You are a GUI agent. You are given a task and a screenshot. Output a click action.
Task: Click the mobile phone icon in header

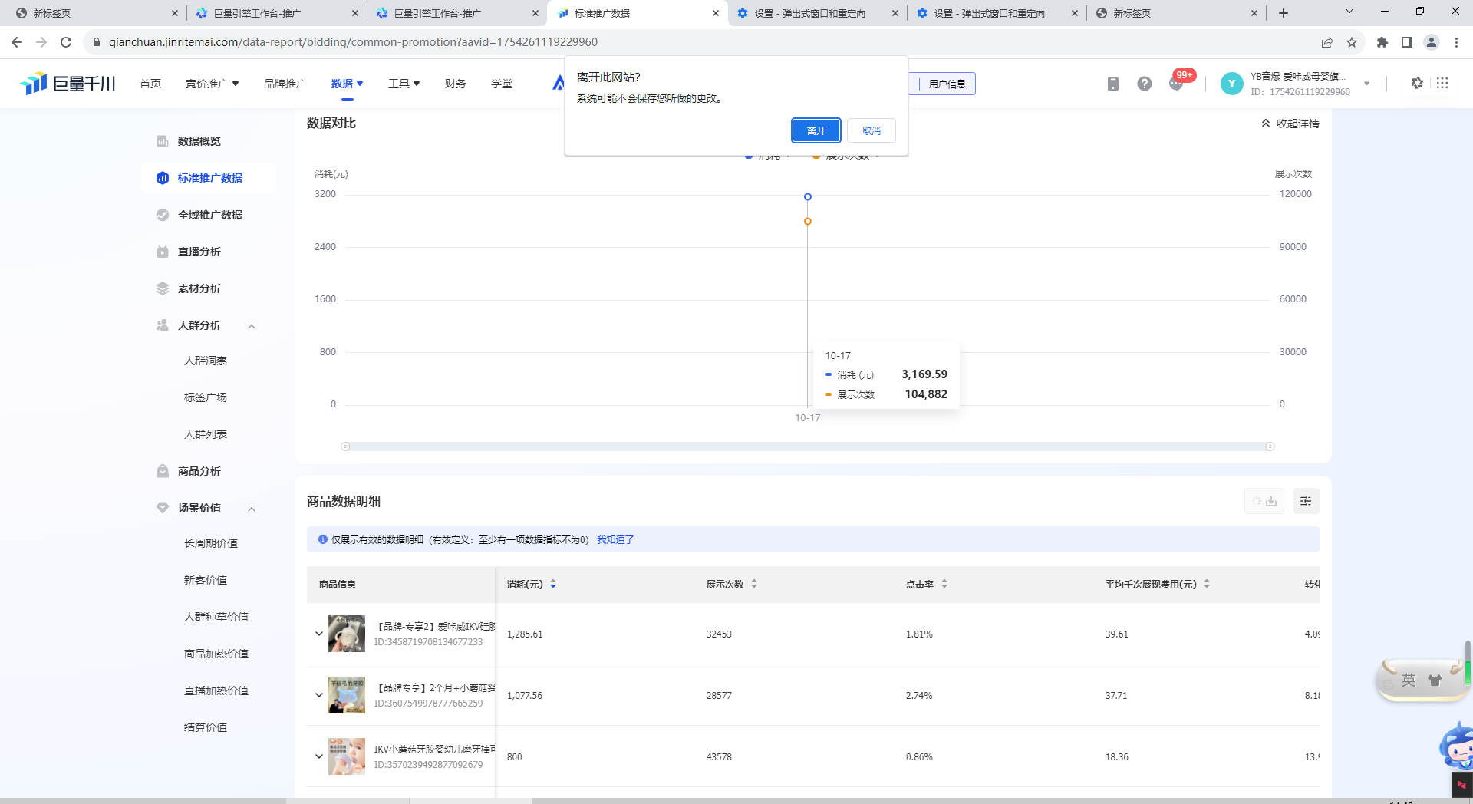coord(1112,84)
